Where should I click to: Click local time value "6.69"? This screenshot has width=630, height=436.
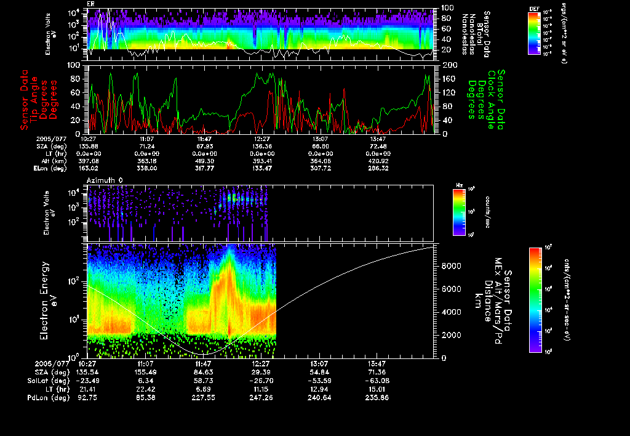203,389
